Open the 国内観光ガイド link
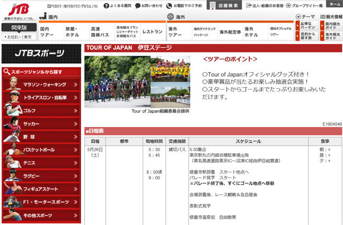This screenshot has width=343, height=225. (x=331, y=26)
